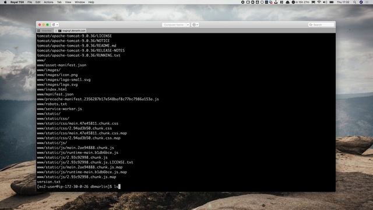The image size is (373, 210).
Task: Click the line 'tomcat/apache-tomcat-9.0.36/README.md'
Action: [x=76, y=45]
